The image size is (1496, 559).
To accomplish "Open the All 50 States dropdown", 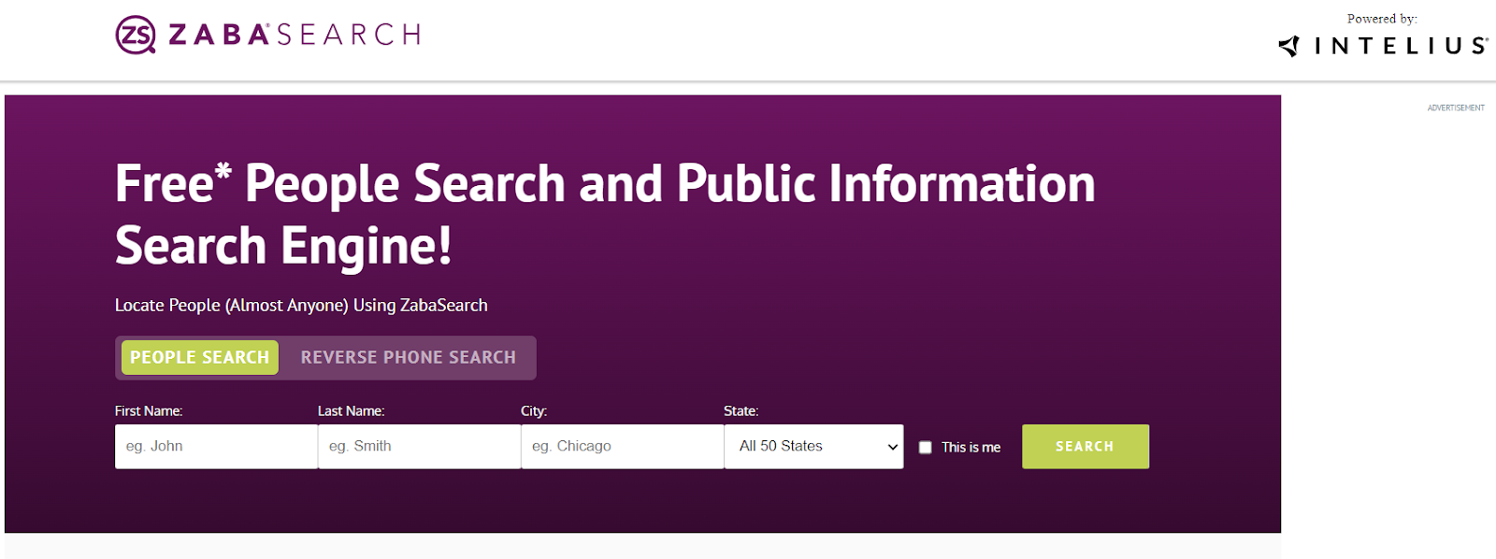I will (813, 446).
